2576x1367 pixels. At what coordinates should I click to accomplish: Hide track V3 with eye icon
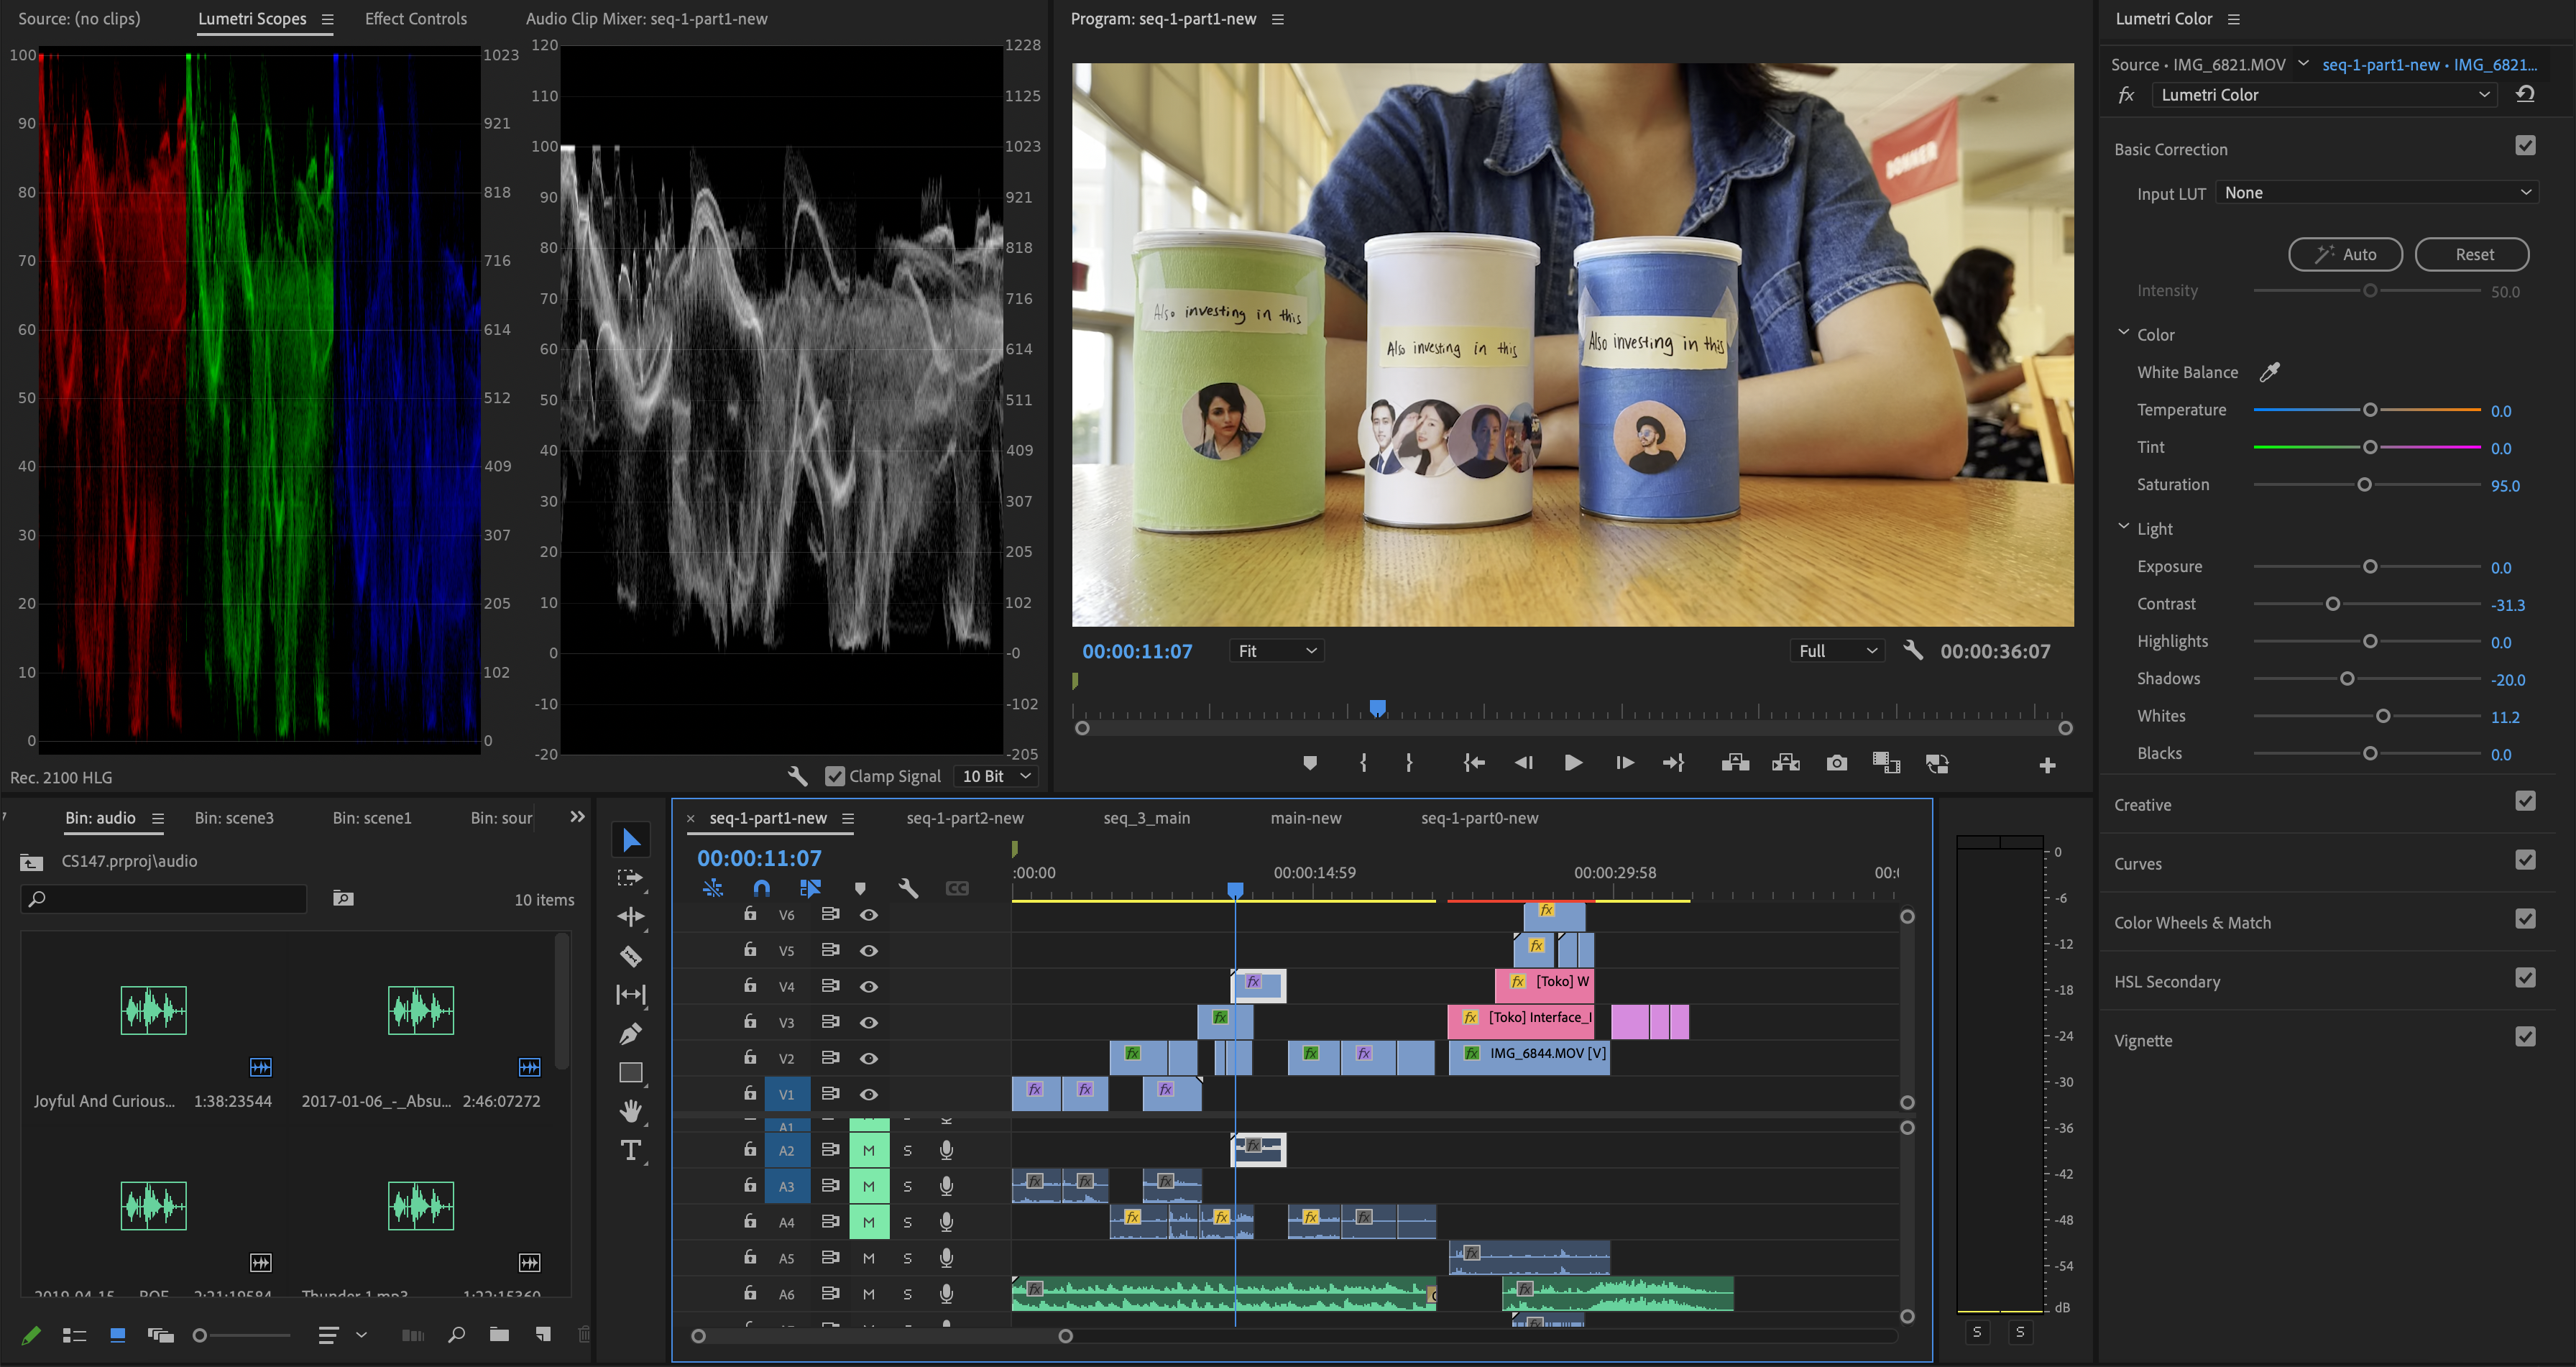pyautogui.click(x=868, y=1022)
